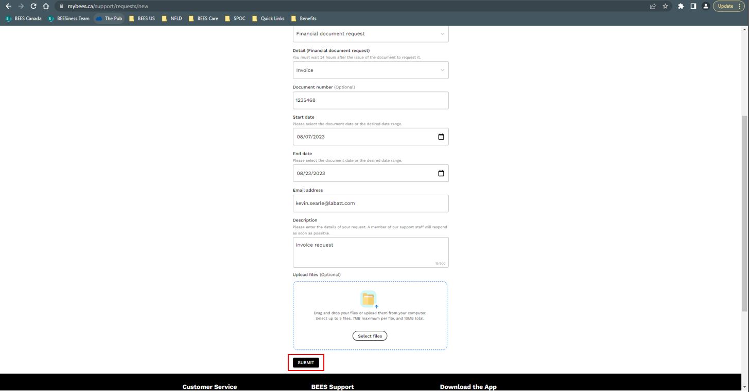749x392 pixels.
Task: Open the BEES Care bookmark folder
Action: tap(203, 18)
